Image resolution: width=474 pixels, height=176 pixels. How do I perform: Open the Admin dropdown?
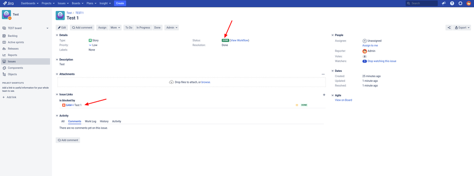coord(171,27)
